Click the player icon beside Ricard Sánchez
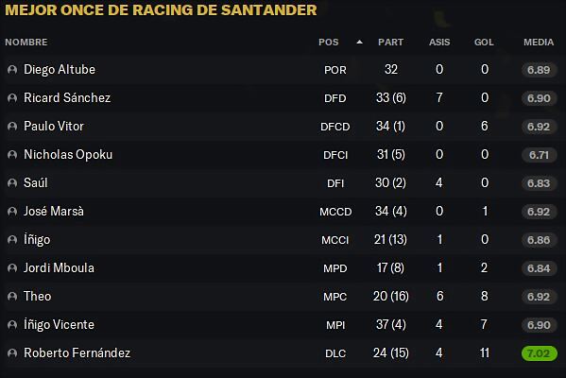This screenshot has width=566, height=378. 12,98
